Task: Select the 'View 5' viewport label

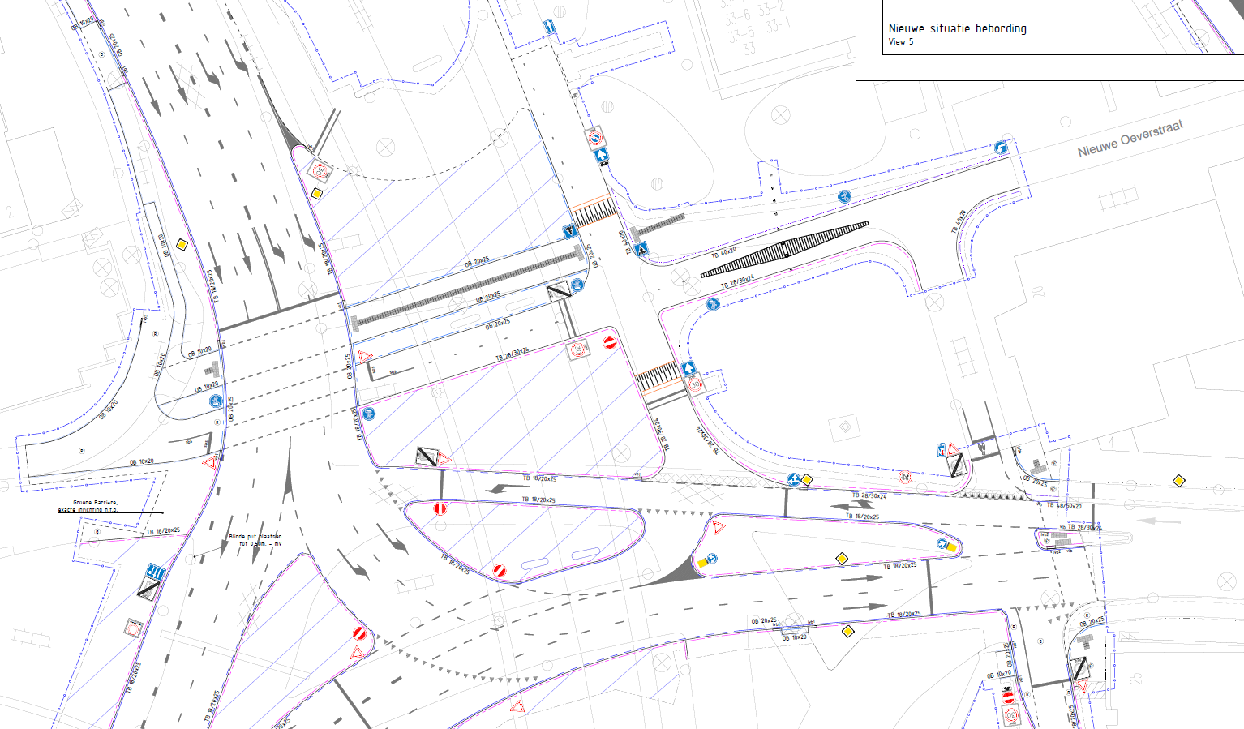Action: [900, 42]
